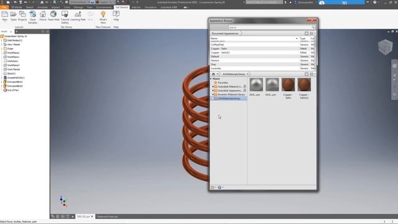The height and width of the screenshot is (224, 398).
Task: Open the Projects dialog icon
Action: click(22, 14)
